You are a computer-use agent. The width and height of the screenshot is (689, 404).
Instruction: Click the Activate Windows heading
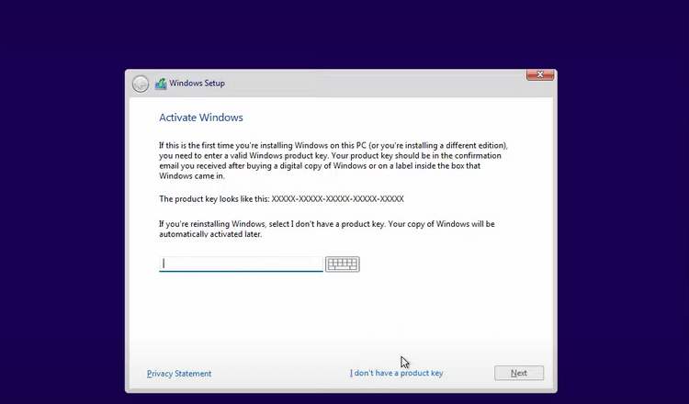click(201, 118)
